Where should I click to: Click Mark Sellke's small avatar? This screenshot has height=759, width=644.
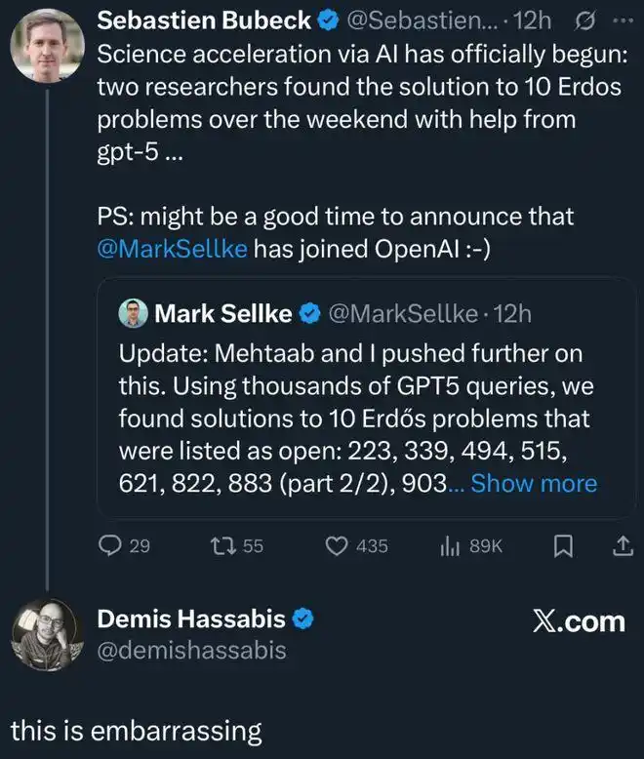(x=133, y=313)
